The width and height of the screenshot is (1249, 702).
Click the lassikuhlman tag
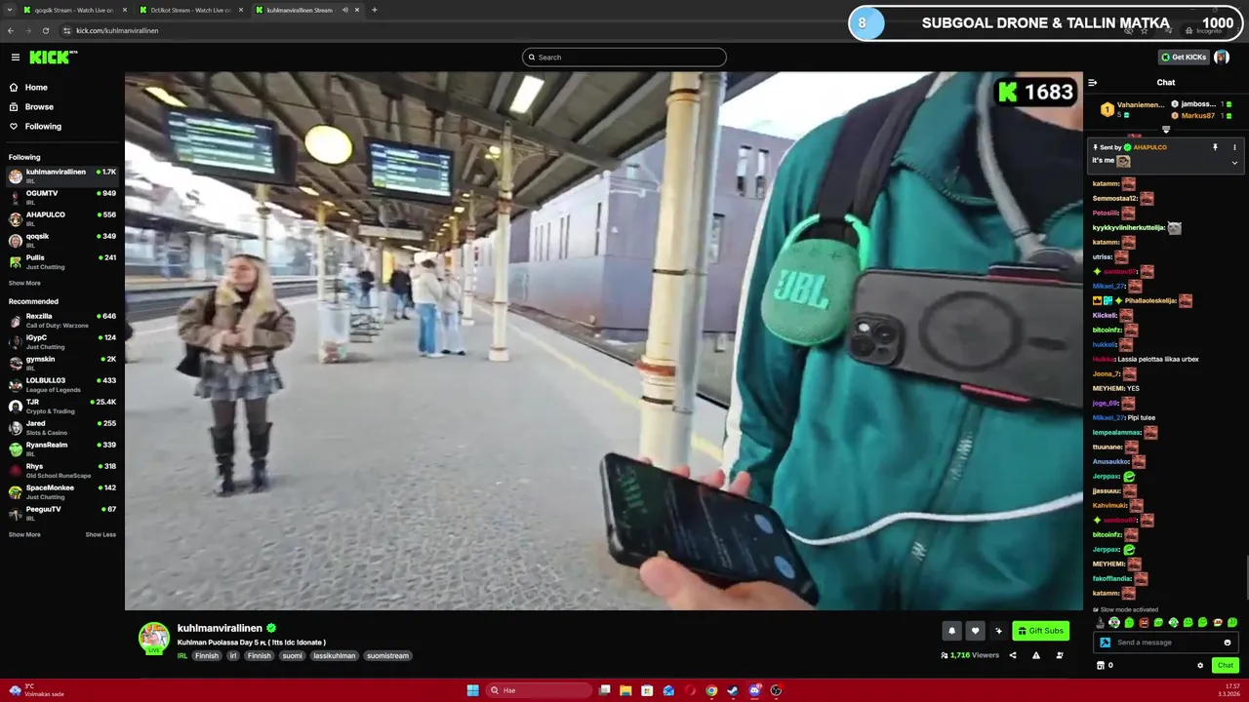(x=335, y=656)
